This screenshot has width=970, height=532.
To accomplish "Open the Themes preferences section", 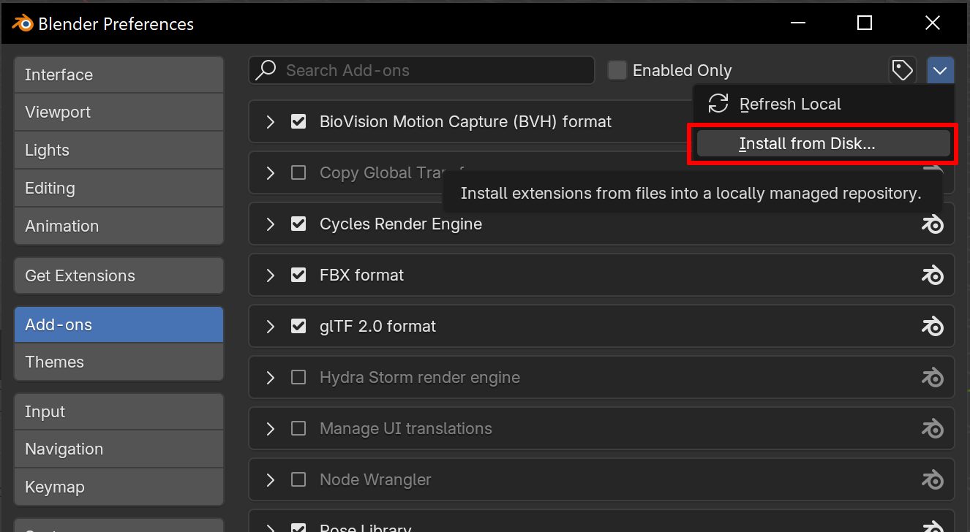I will pos(119,362).
